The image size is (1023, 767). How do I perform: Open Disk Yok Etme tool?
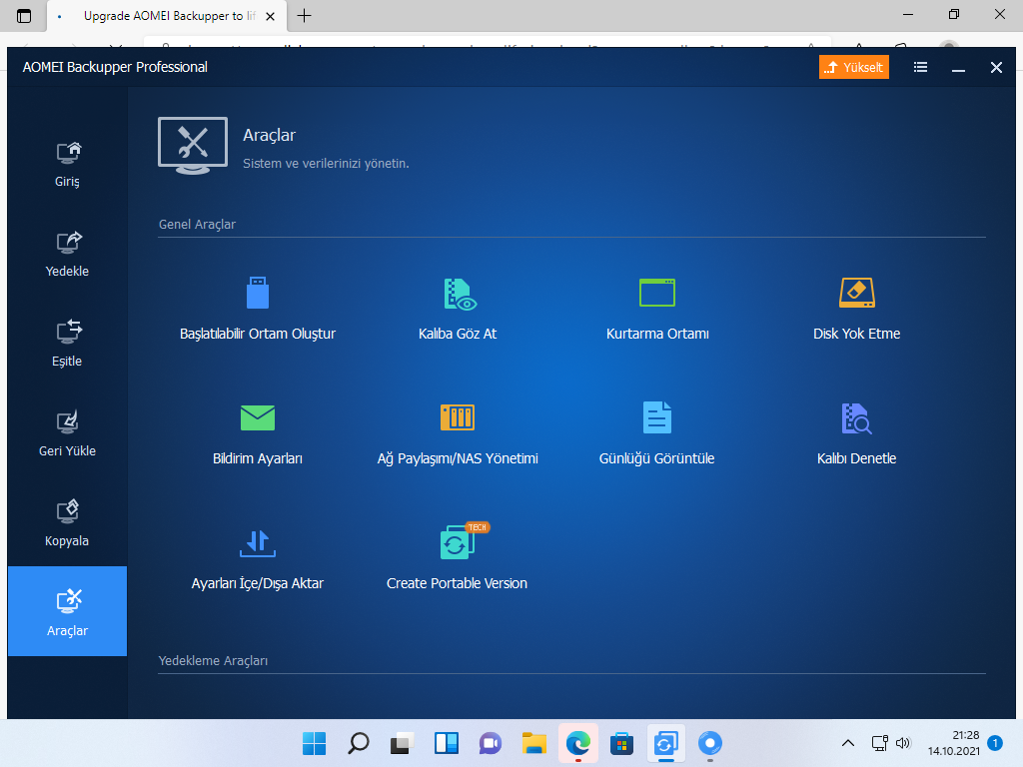click(x=856, y=310)
